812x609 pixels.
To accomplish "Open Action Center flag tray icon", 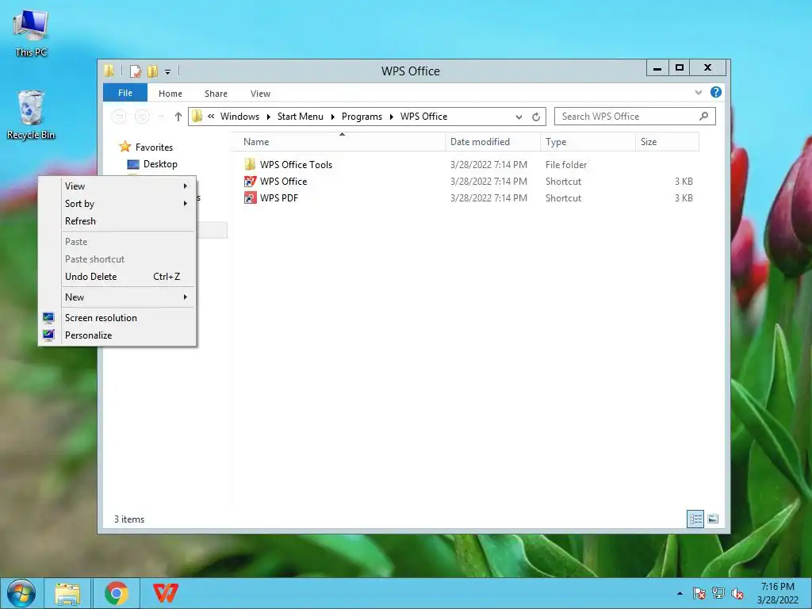I will (x=699, y=593).
